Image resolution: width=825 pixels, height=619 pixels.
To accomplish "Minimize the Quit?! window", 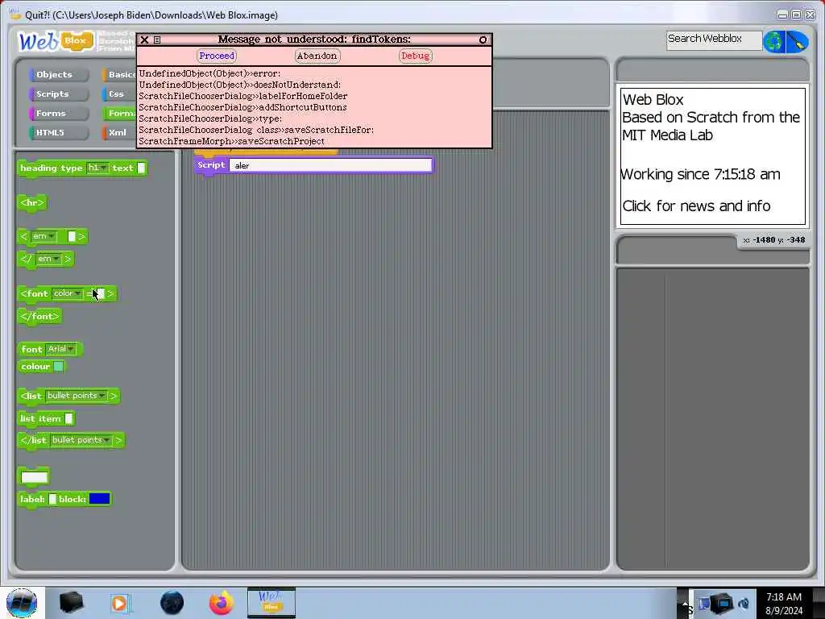I will coord(783,15).
